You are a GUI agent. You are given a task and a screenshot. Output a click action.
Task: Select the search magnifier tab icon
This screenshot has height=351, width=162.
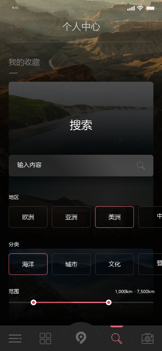[117, 338]
